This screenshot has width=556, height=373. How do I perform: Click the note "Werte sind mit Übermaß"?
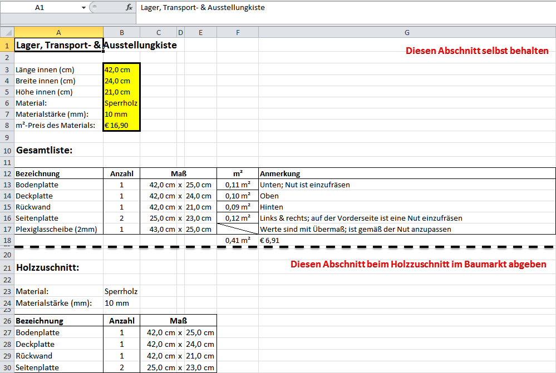coord(355,229)
